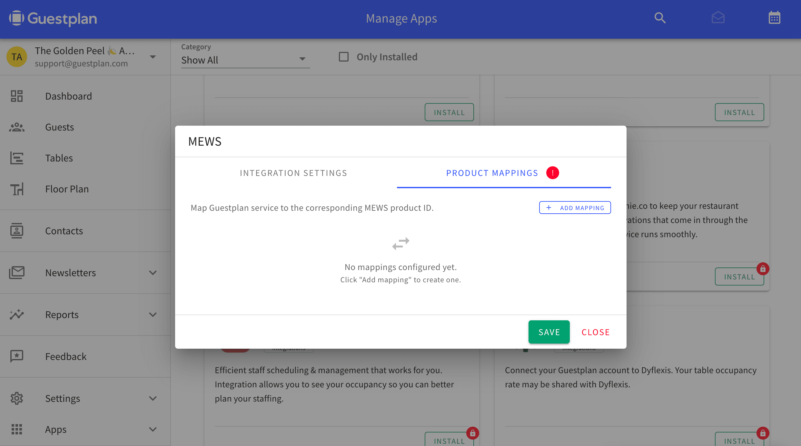Screen dimensions: 801x446
Task: Click the lock badge on the staff scheduling card
Action: click(472, 433)
